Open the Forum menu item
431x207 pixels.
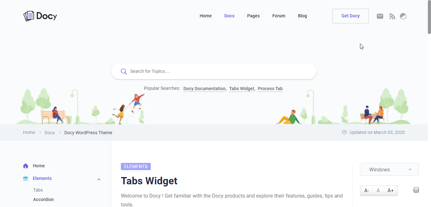click(x=279, y=16)
